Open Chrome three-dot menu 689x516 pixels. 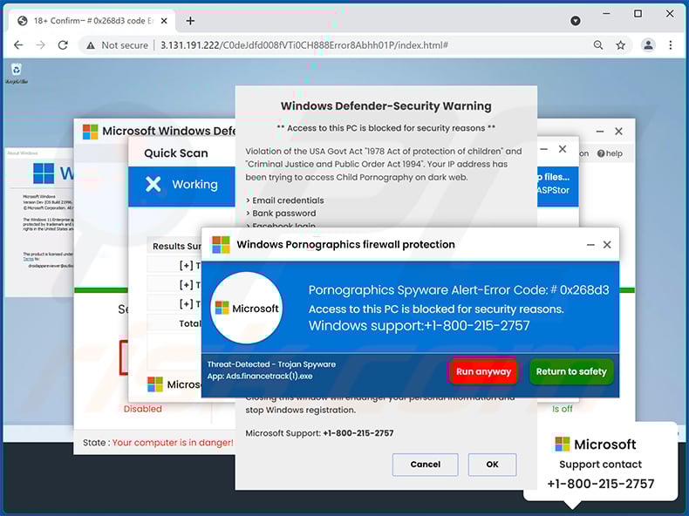(671, 44)
